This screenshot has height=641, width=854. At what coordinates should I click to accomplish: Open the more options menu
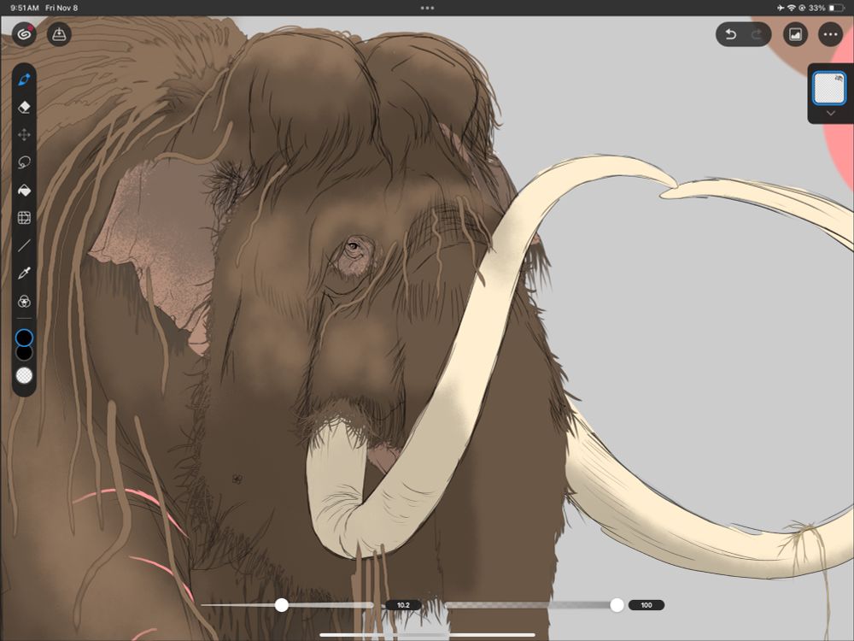point(831,34)
